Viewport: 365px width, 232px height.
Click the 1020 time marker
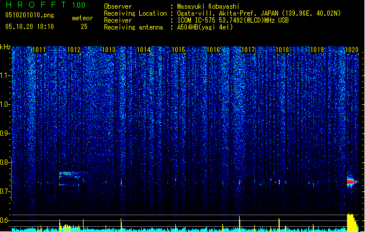pyautogui.click(x=352, y=49)
